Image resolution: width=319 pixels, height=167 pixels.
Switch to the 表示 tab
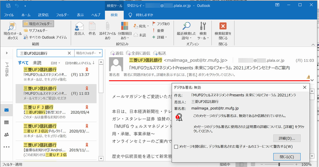point(80,15)
